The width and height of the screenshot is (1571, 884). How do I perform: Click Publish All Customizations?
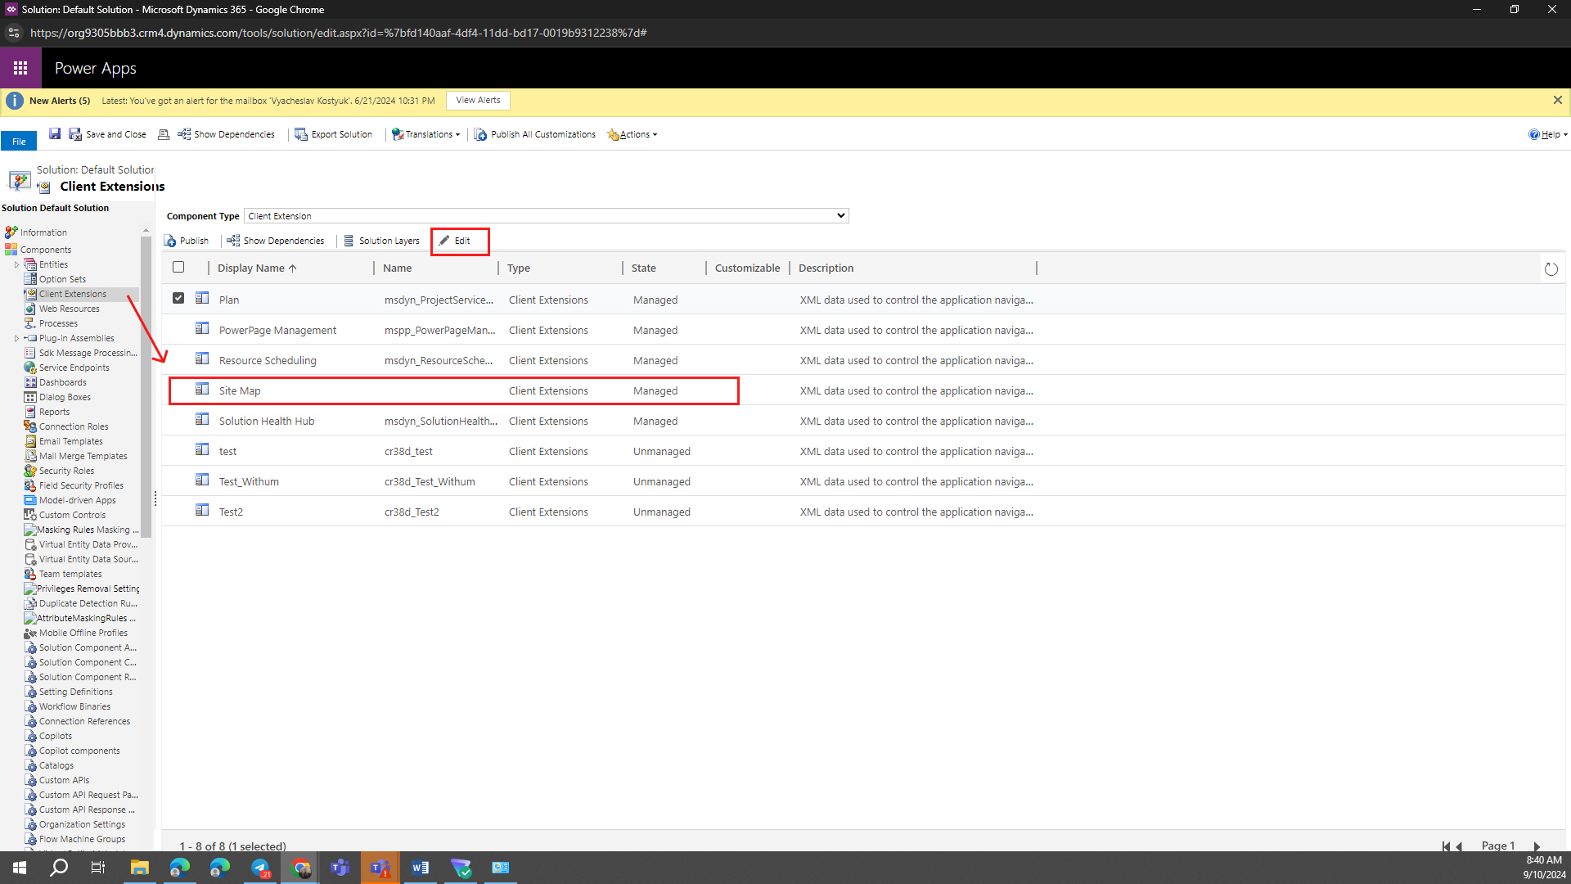[x=534, y=134]
